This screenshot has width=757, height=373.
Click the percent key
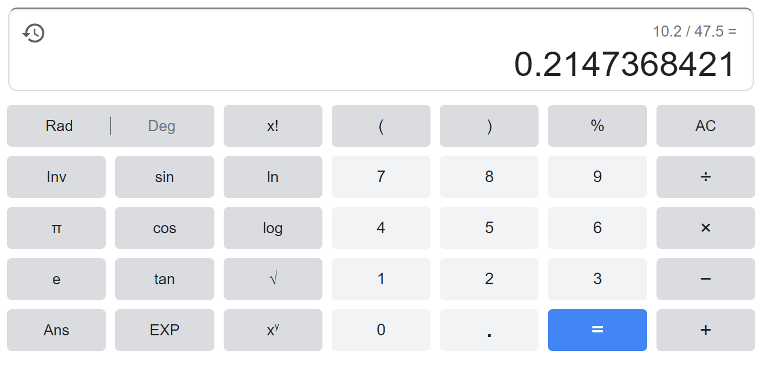(597, 126)
